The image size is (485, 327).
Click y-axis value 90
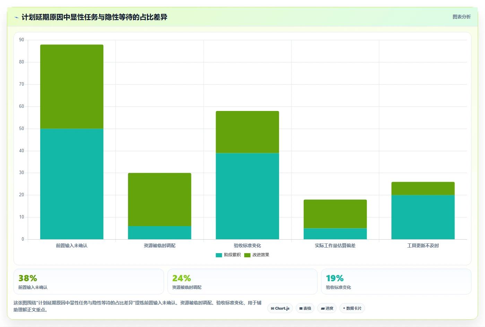(21, 40)
